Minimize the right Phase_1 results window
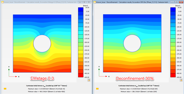The height and width of the screenshot is (94, 184). 172,2
